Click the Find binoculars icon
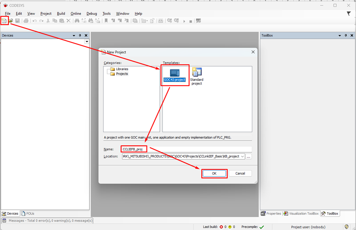 point(77,21)
